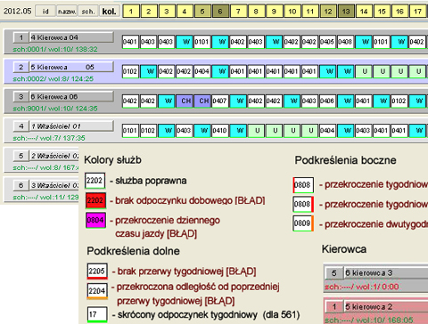Sort by 'nazw.' header button
The image size is (428, 324).
pos(67,12)
